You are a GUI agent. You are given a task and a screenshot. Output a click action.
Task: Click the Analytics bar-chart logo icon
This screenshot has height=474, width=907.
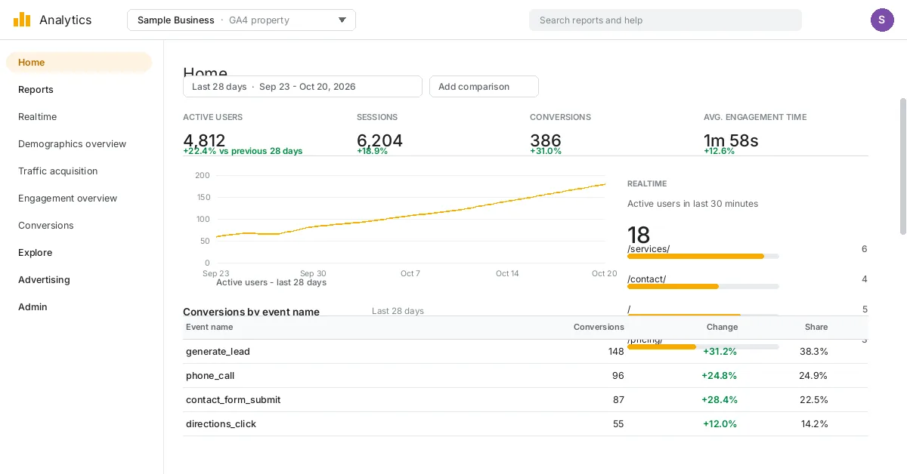point(22,20)
